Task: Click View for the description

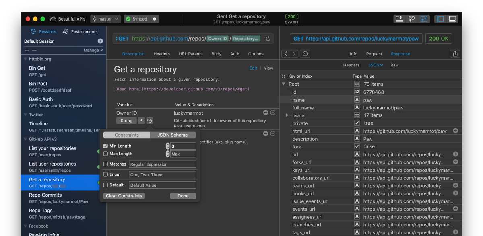Action: point(268,68)
